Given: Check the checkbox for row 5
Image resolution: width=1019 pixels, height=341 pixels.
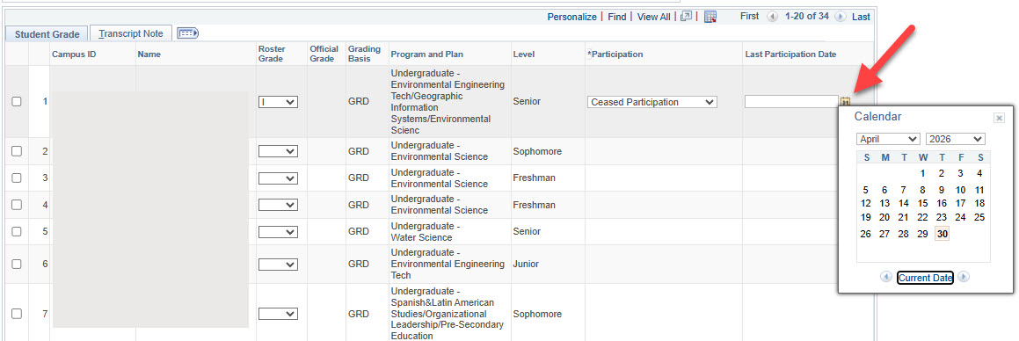Looking at the screenshot, I should coord(17,231).
